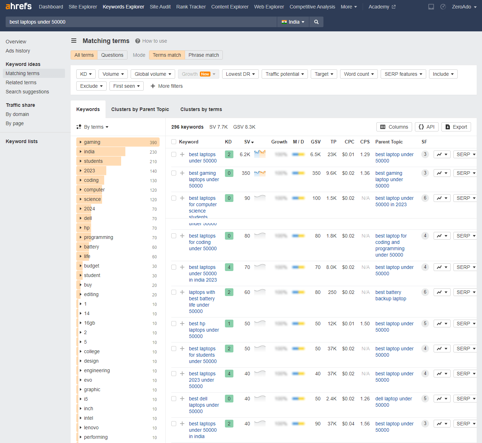
Task: Open the Global volume filter dropdown
Action: (153, 74)
